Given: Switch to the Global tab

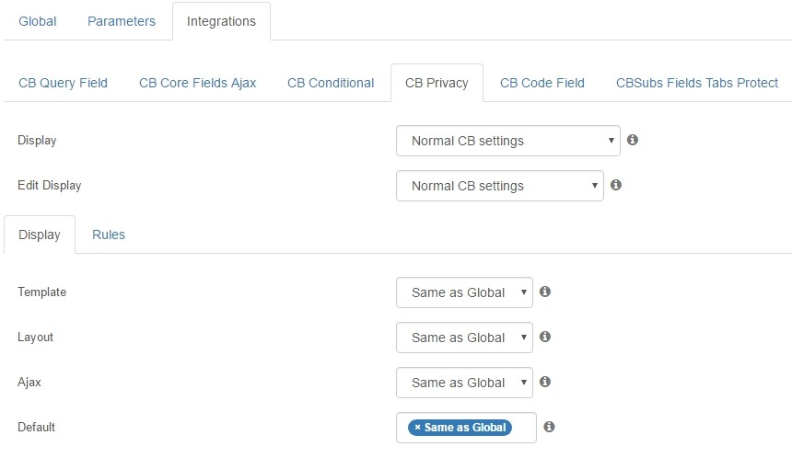Looking at the screenshot, I should [x=38, y=21].
